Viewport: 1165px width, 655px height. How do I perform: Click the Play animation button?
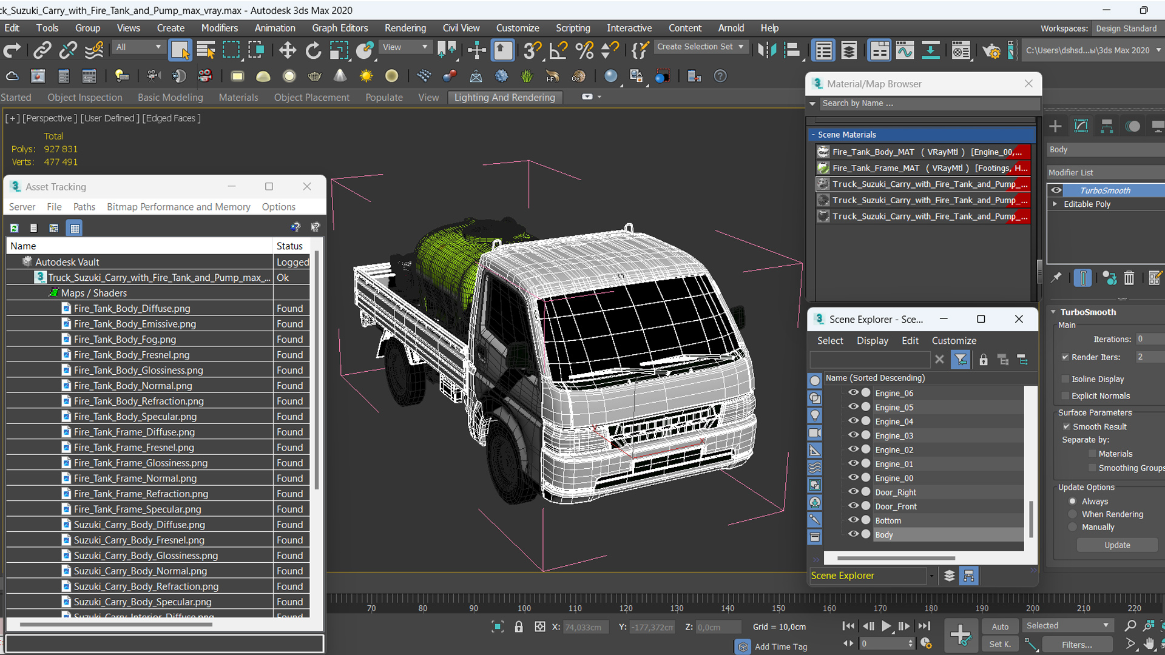click(x=886, y=626)
